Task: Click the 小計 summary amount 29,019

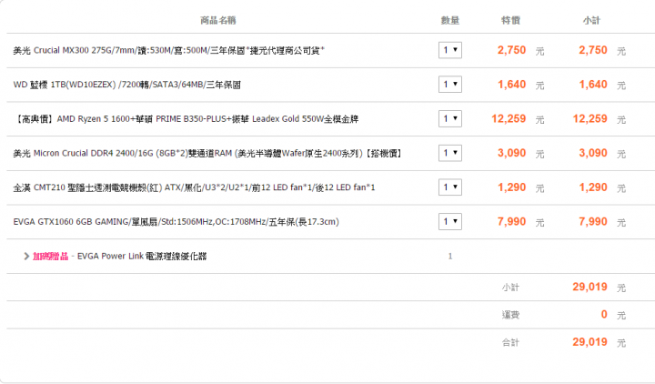Action: pyautogui.click(x=589, y=287)
